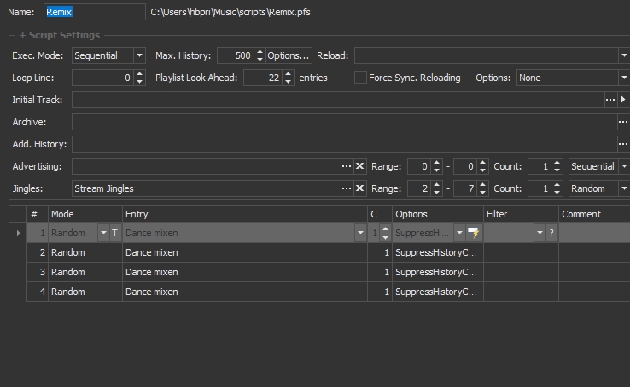
Task: Click the Initial Track input field
Action: coord(338,100)
